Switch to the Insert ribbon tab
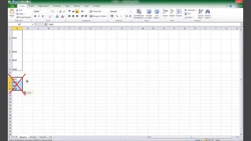The image size is (251, 141). point(31,6)
